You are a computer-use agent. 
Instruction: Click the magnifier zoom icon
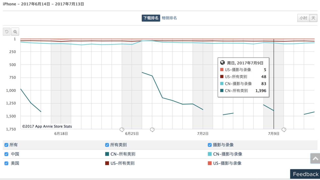point(15,32)
